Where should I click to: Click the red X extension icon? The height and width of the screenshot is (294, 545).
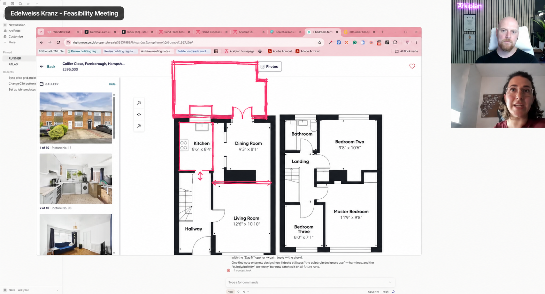(x=347, y=42)
